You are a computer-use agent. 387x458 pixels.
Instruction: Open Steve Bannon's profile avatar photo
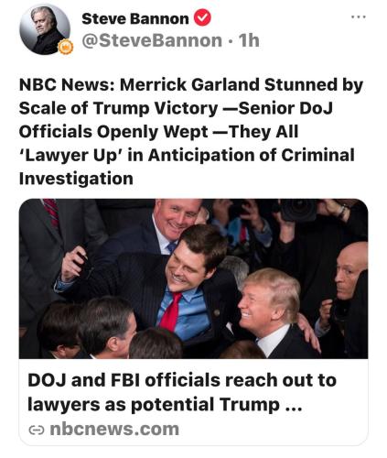pyautogui.click(x=45, y=29)
